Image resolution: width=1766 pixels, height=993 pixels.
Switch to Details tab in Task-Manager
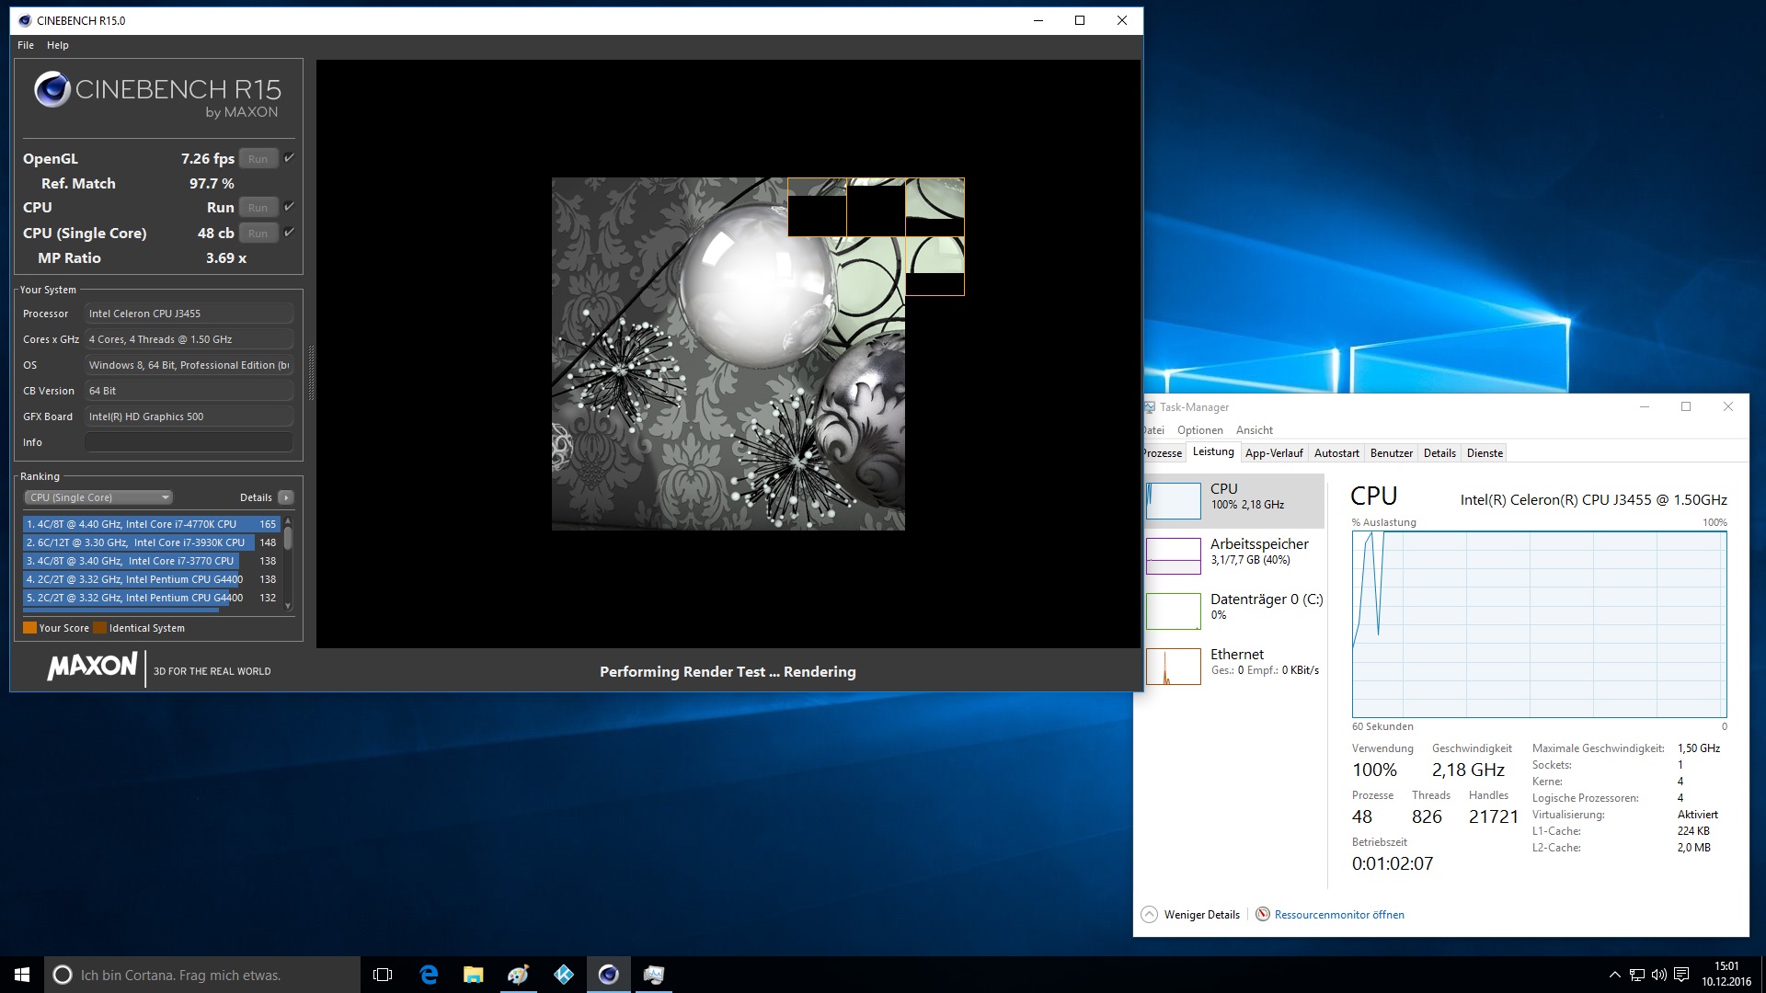(1439, 453)
